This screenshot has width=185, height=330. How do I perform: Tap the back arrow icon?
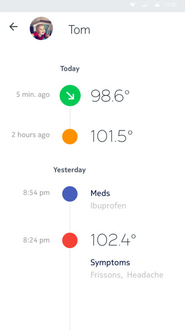pyautogui.click(x=14, y=27)
